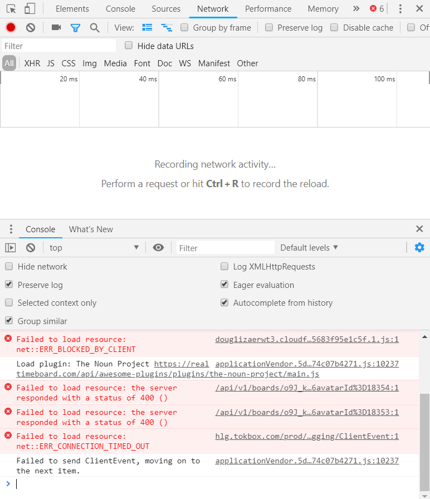
Task: Expand the Default levels dropdown
Action: (x=309, y=247)
